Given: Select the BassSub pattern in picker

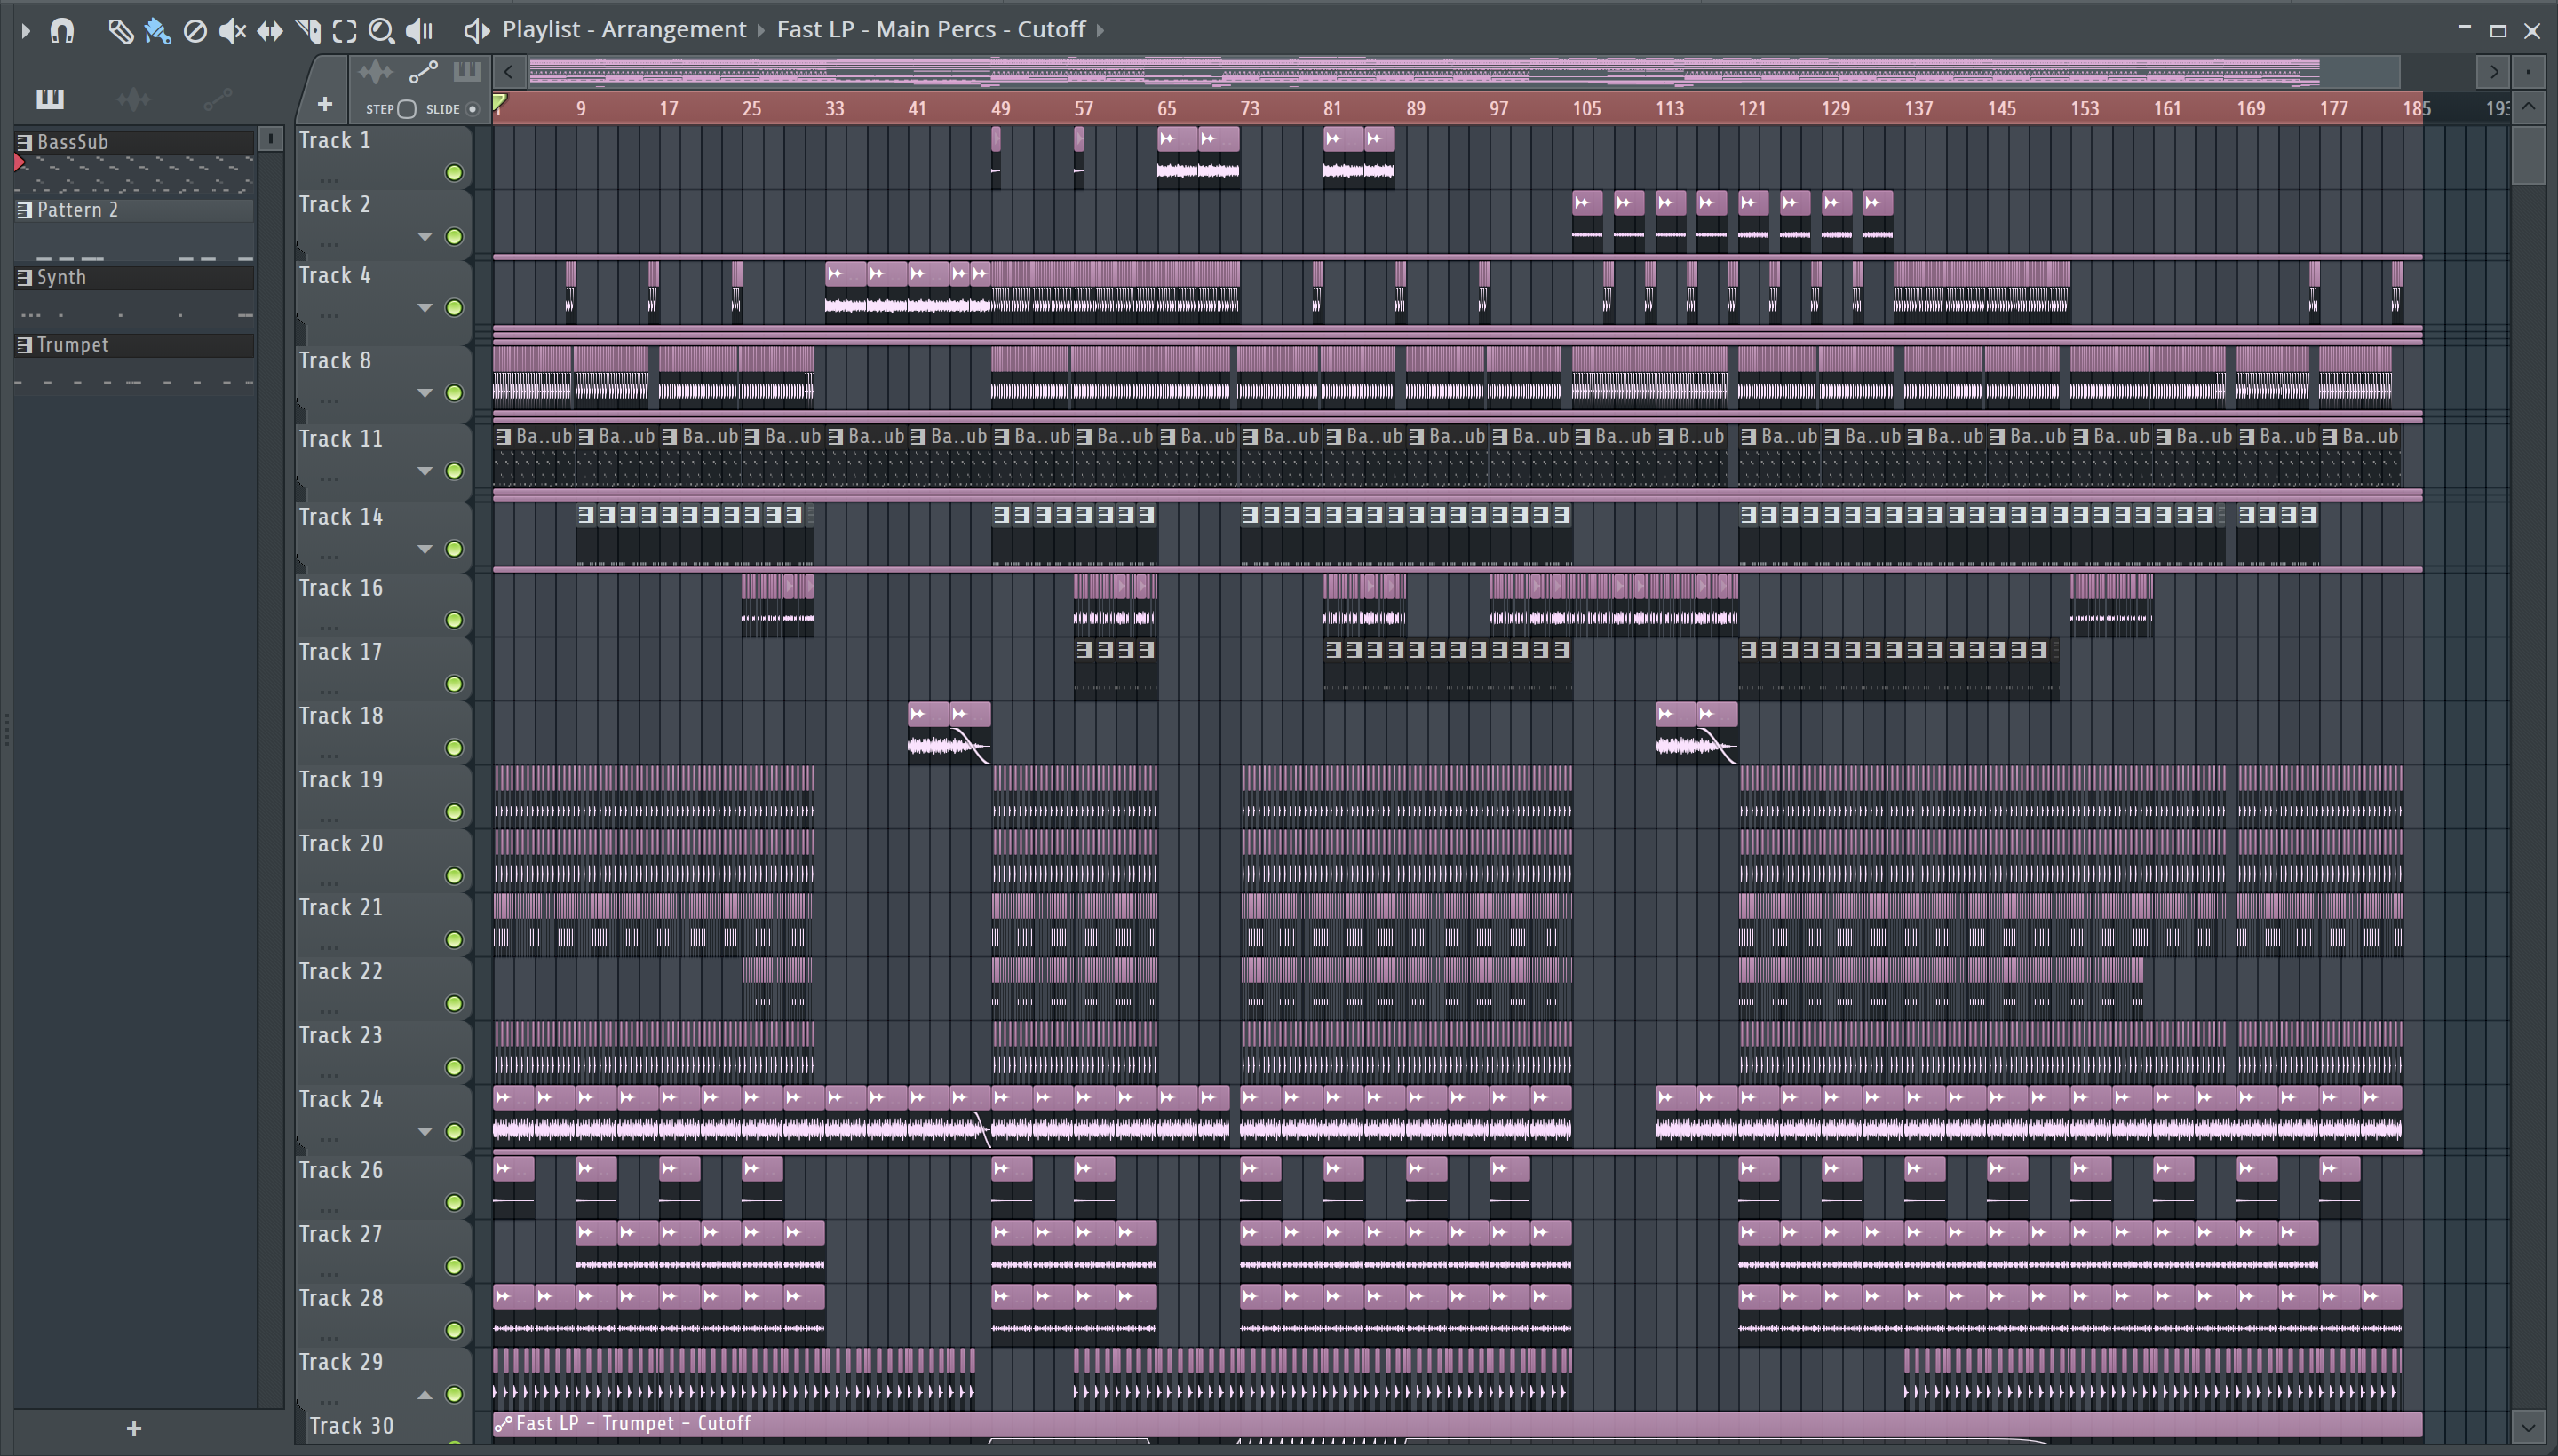Looking at the screenshot, I should coord(134,142).
